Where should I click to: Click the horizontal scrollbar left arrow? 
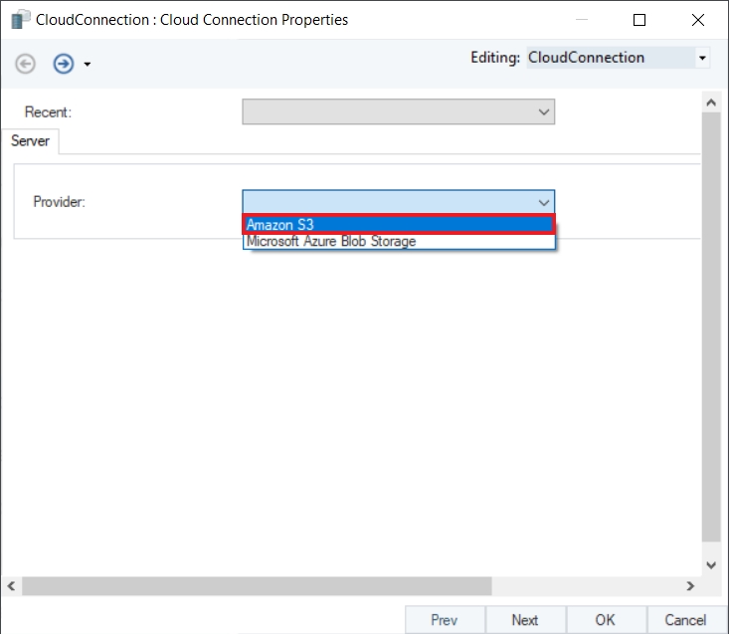(x=11, y=586)
